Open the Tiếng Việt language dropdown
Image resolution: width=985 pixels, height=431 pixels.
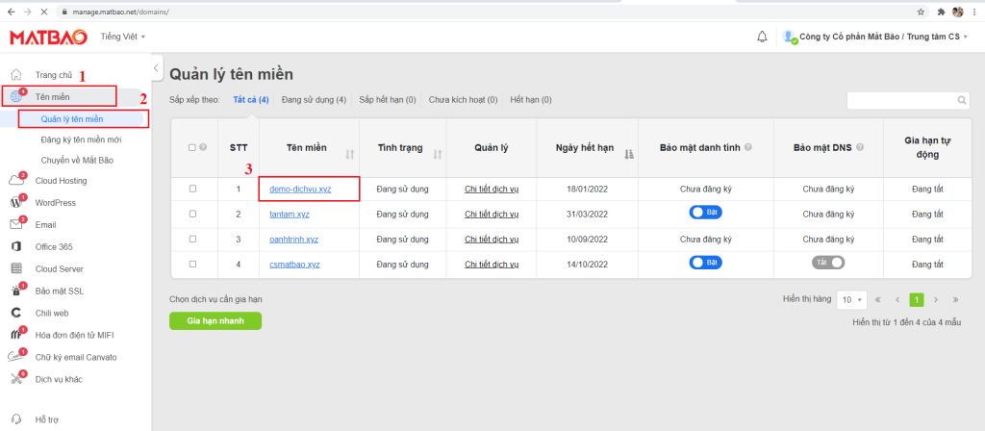tap(123, 37)
